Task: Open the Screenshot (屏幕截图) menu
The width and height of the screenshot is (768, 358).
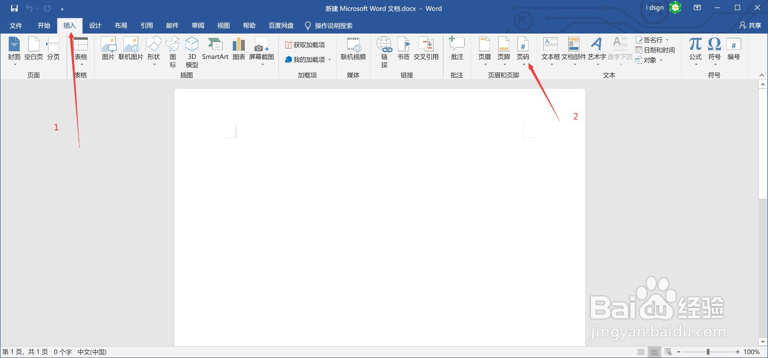Action: pyautogui.click(x=262, y=51)
